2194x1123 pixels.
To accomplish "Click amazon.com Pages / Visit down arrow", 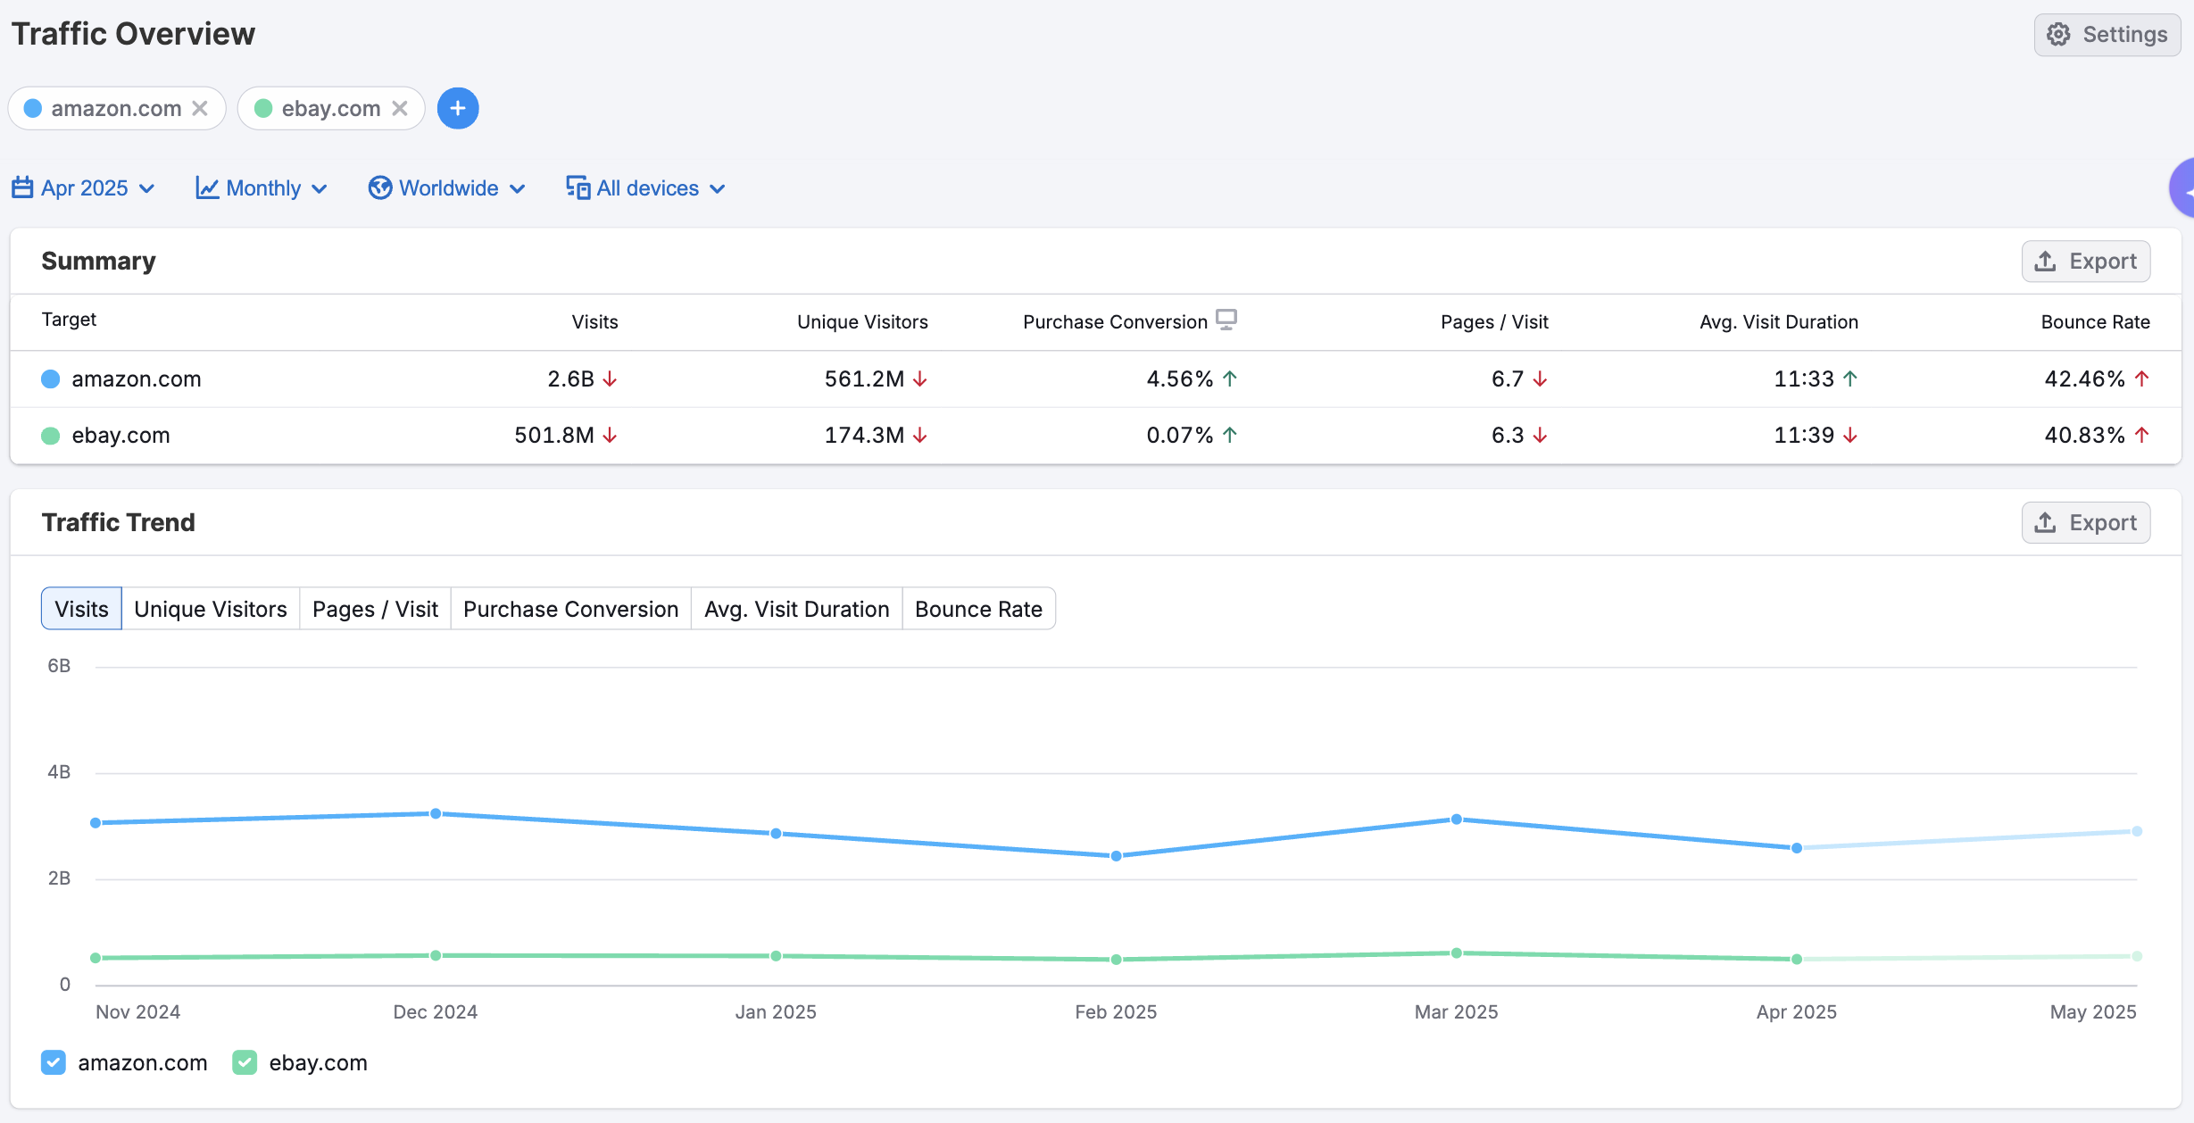I will (1540, 378).
